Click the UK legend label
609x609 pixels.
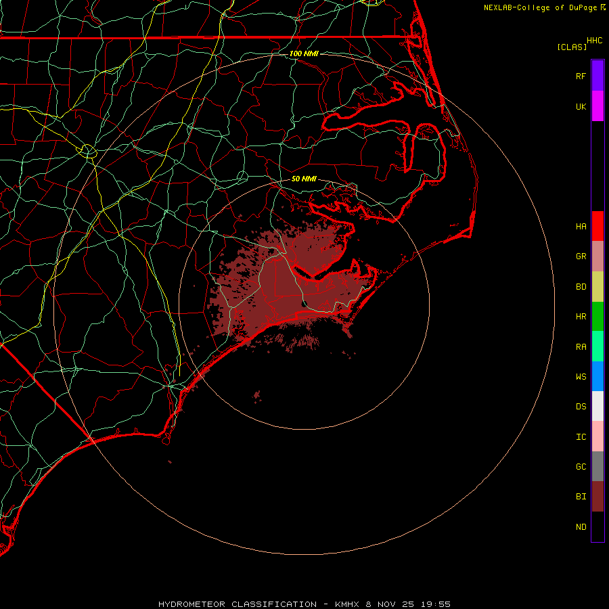(x=581, y=106)
